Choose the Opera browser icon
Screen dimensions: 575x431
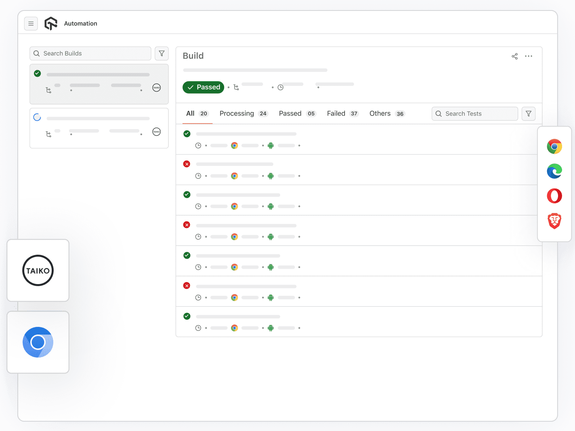[554, 196]
